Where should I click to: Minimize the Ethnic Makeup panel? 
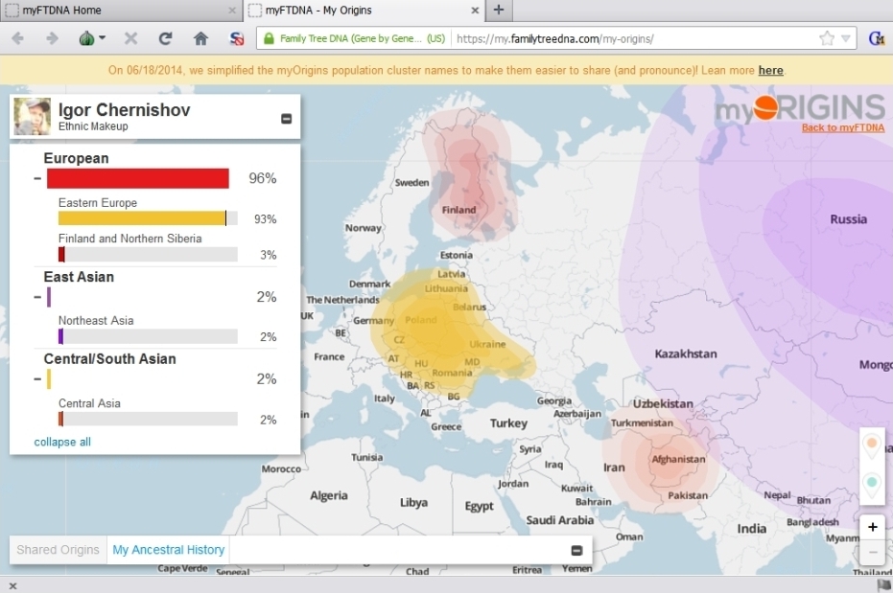click(287, 118)
